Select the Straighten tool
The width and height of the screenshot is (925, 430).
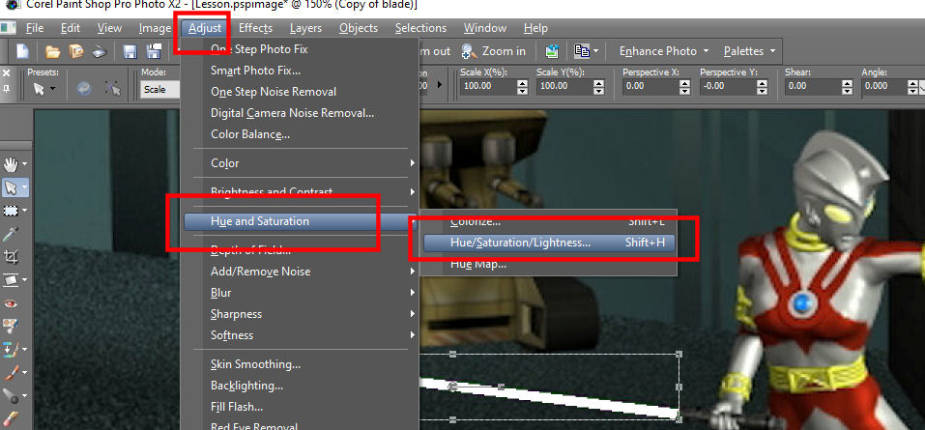click(12, 279)
